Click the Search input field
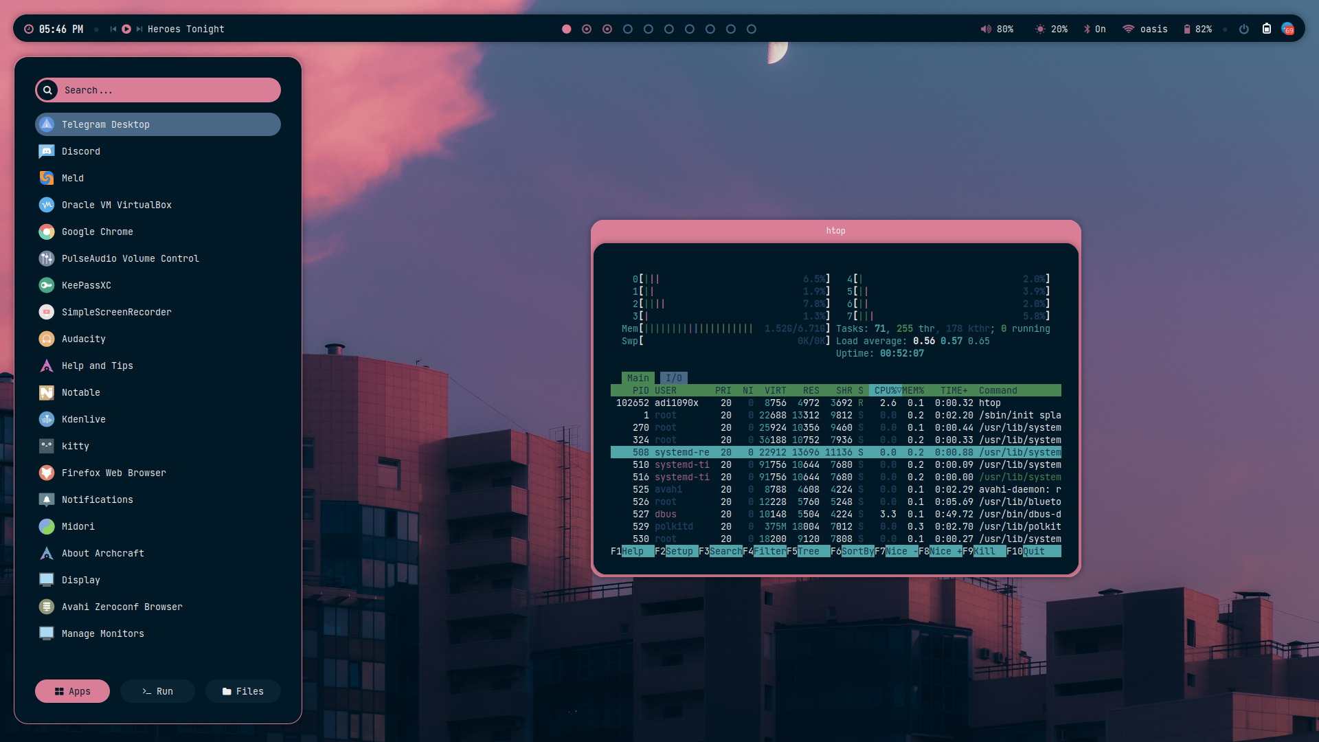 tap(165, 90)
